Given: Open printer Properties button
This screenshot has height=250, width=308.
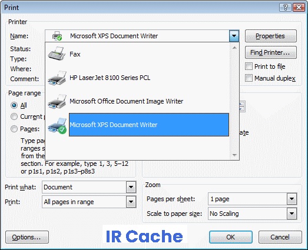Looking at the screenshot, I should click(270, 36).
